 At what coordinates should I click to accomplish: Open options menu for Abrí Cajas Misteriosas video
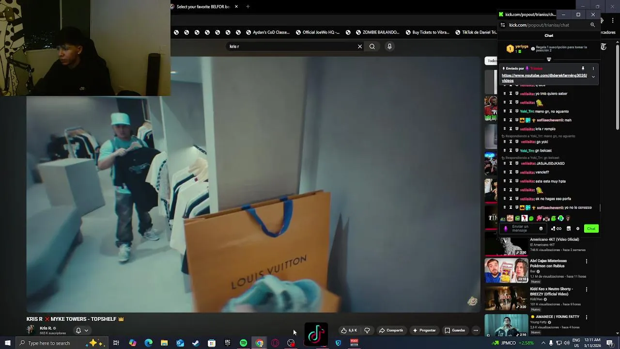click(587, 261)
